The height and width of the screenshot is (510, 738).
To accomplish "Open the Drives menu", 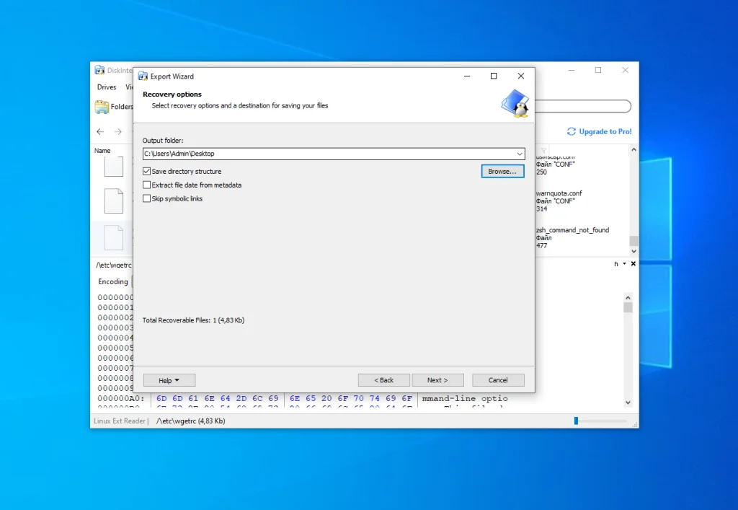I will tap(107, 87).
